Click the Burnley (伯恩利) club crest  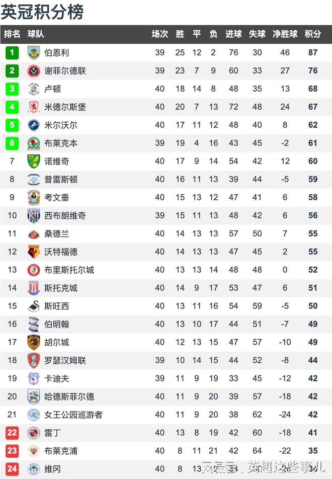point(34,53)
